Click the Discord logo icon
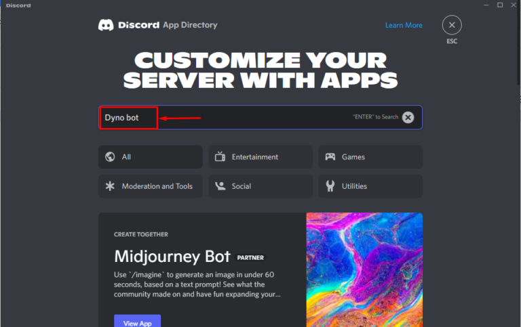The image size is (521, 327). [106, 25]
